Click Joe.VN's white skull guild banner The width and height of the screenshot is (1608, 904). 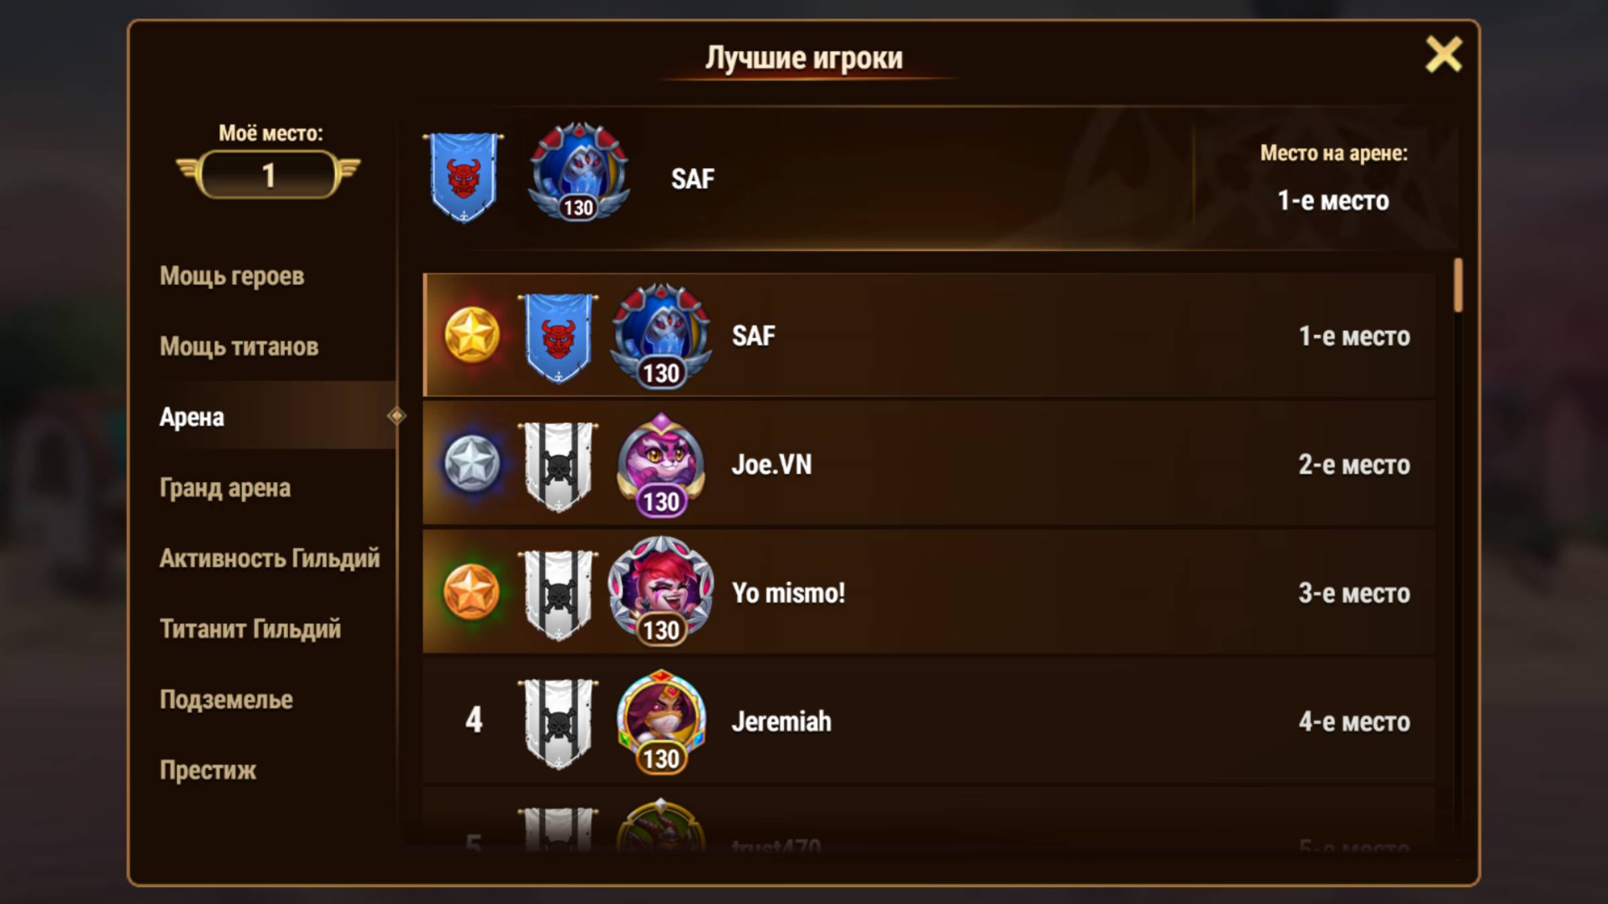tap(558, 466)
